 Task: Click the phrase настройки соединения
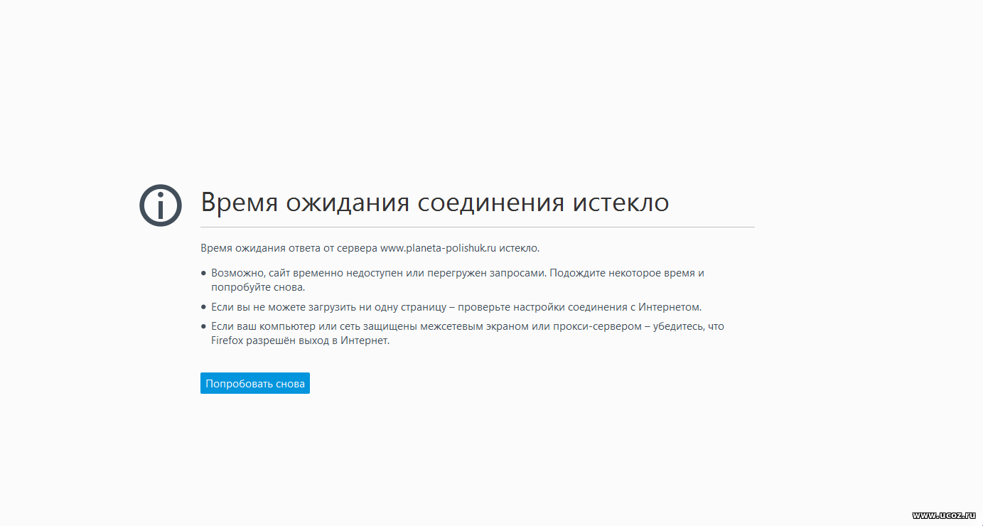click(x=557, y=307)
